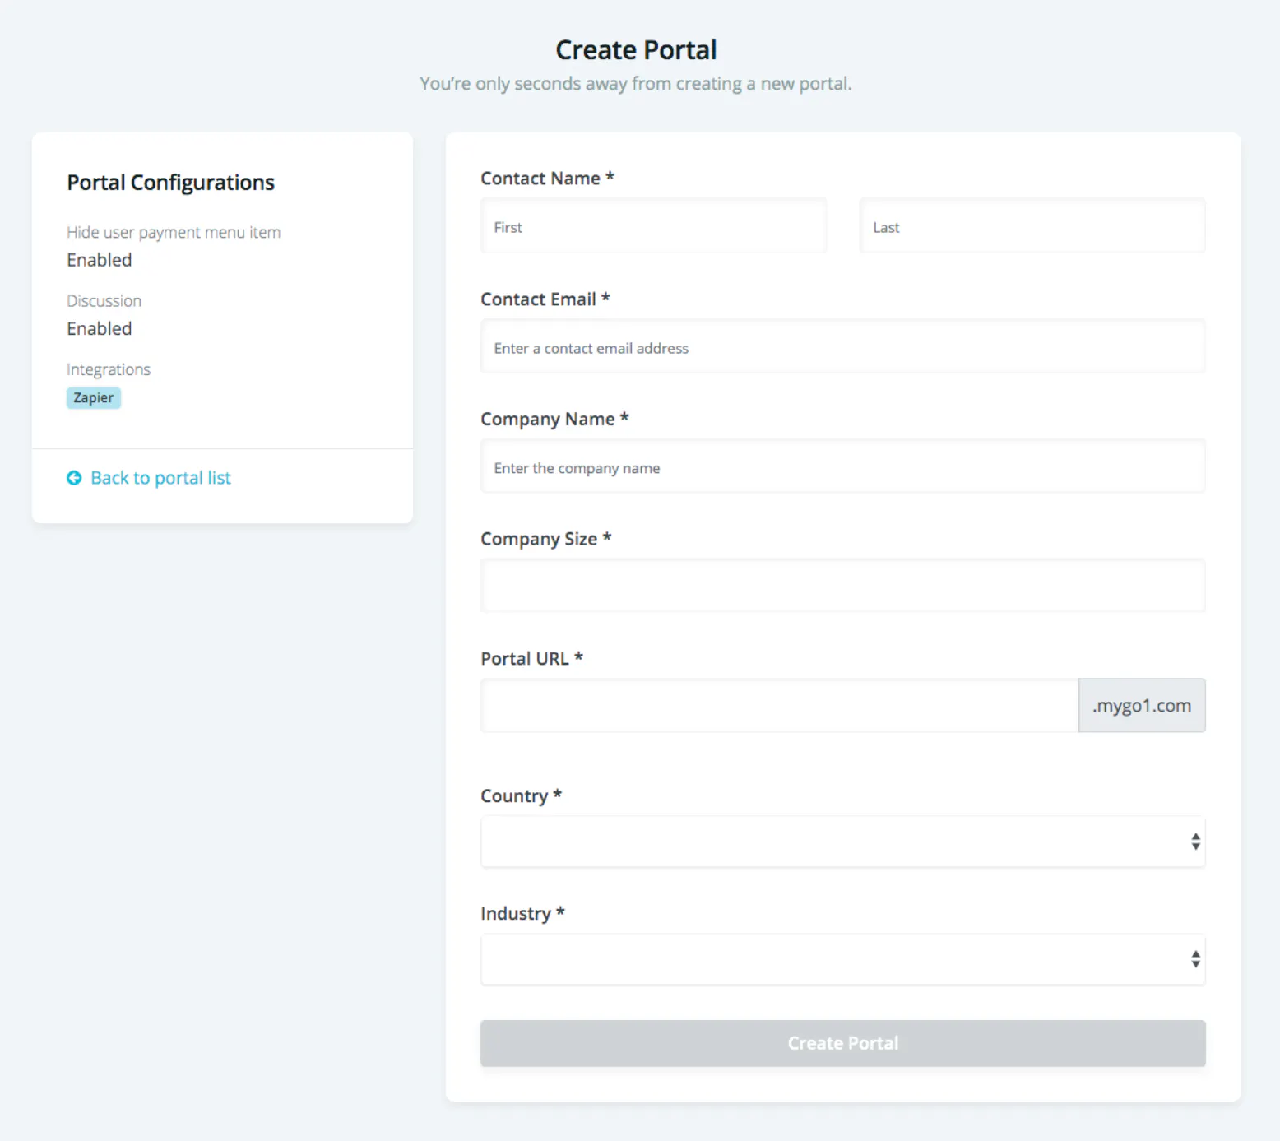Click the Industry field label
The image size is (1280, 1141).
coord(522,914)
